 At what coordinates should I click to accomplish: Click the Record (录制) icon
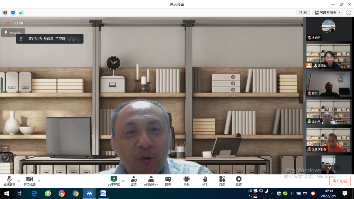click(x=186, y=179)
